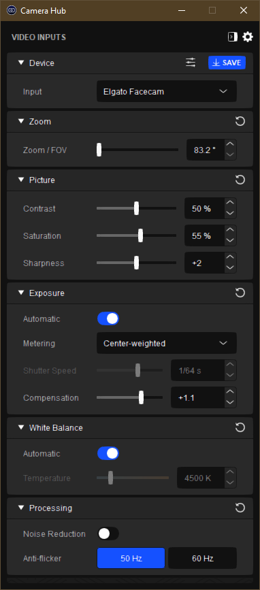Reset the White Balance section
The image size is (260, 590).
coord(240,427)
